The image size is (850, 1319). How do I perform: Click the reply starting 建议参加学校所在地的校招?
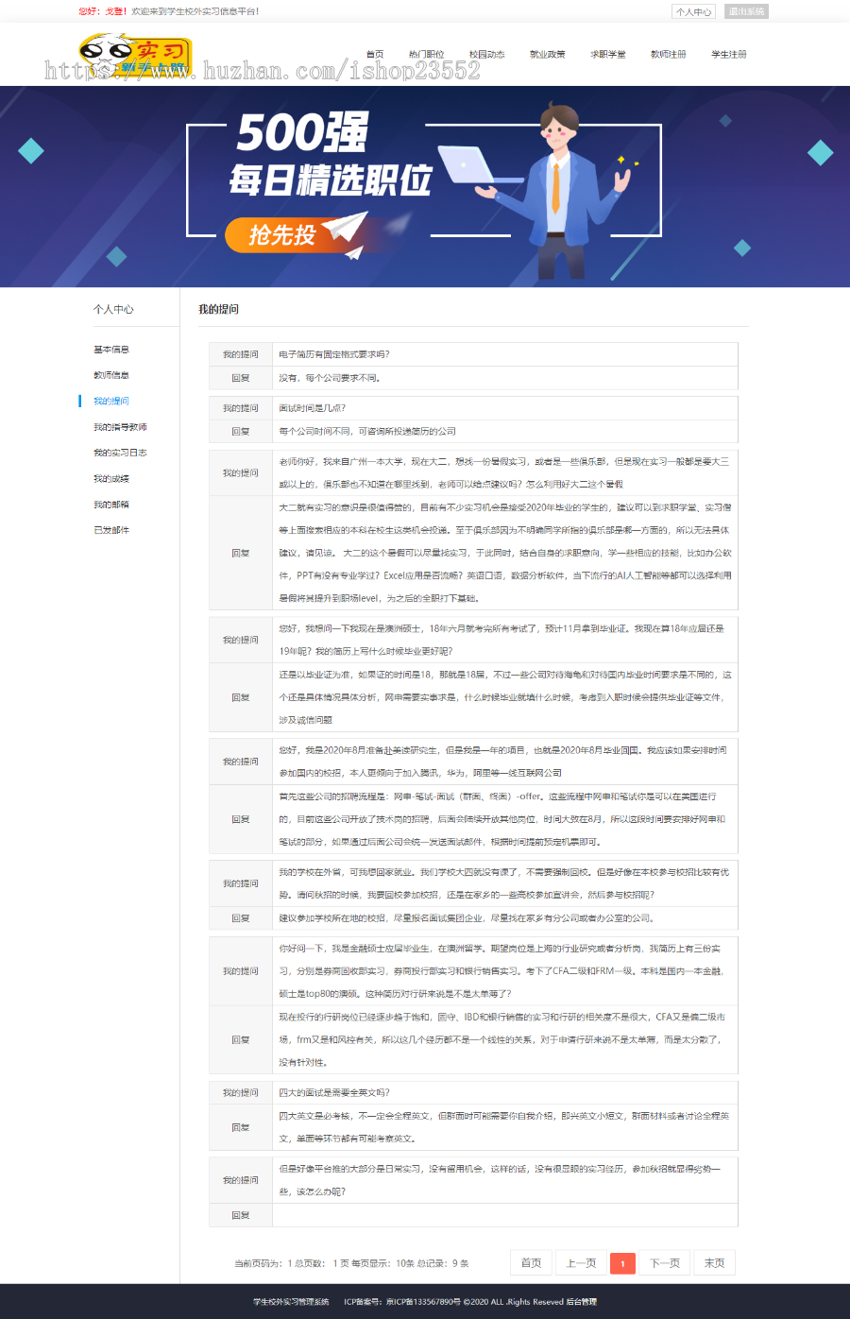466,917
